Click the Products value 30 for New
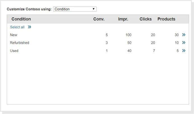194x114 pixels. pyautogui.click(x=177, y=35)
